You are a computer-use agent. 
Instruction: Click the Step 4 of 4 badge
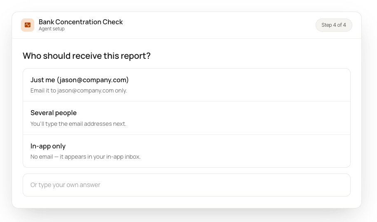(x=334, y=25)
